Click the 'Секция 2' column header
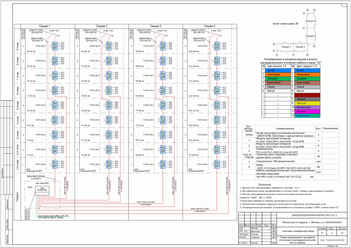 tap(102, 26)
